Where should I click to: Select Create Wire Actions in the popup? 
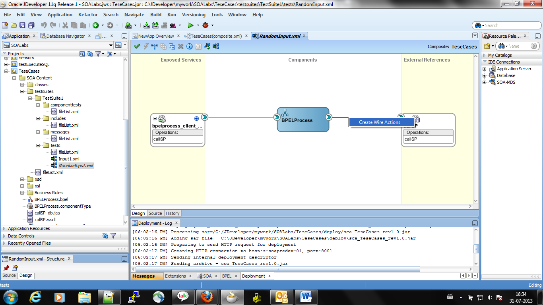tap(381, 122)
